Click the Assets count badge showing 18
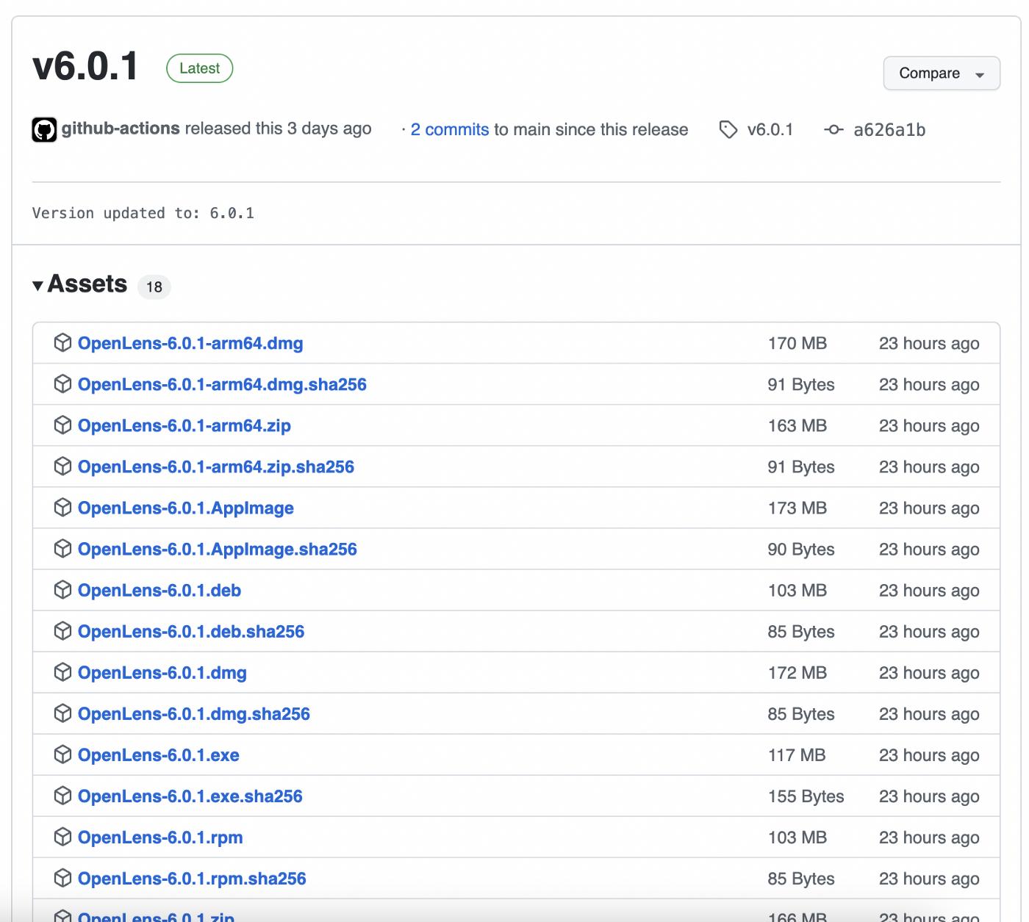 [x=154, y=287]
